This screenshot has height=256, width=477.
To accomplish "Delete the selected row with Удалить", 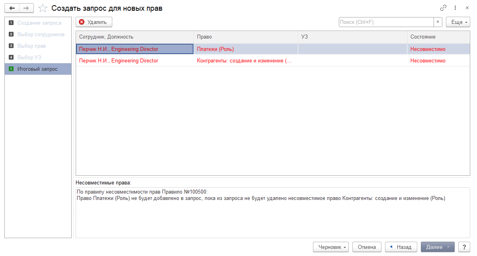I will tap(94, 22).
